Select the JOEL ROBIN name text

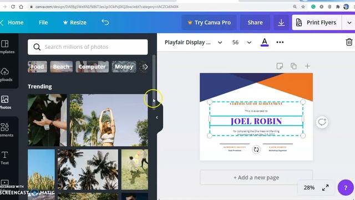256,121
